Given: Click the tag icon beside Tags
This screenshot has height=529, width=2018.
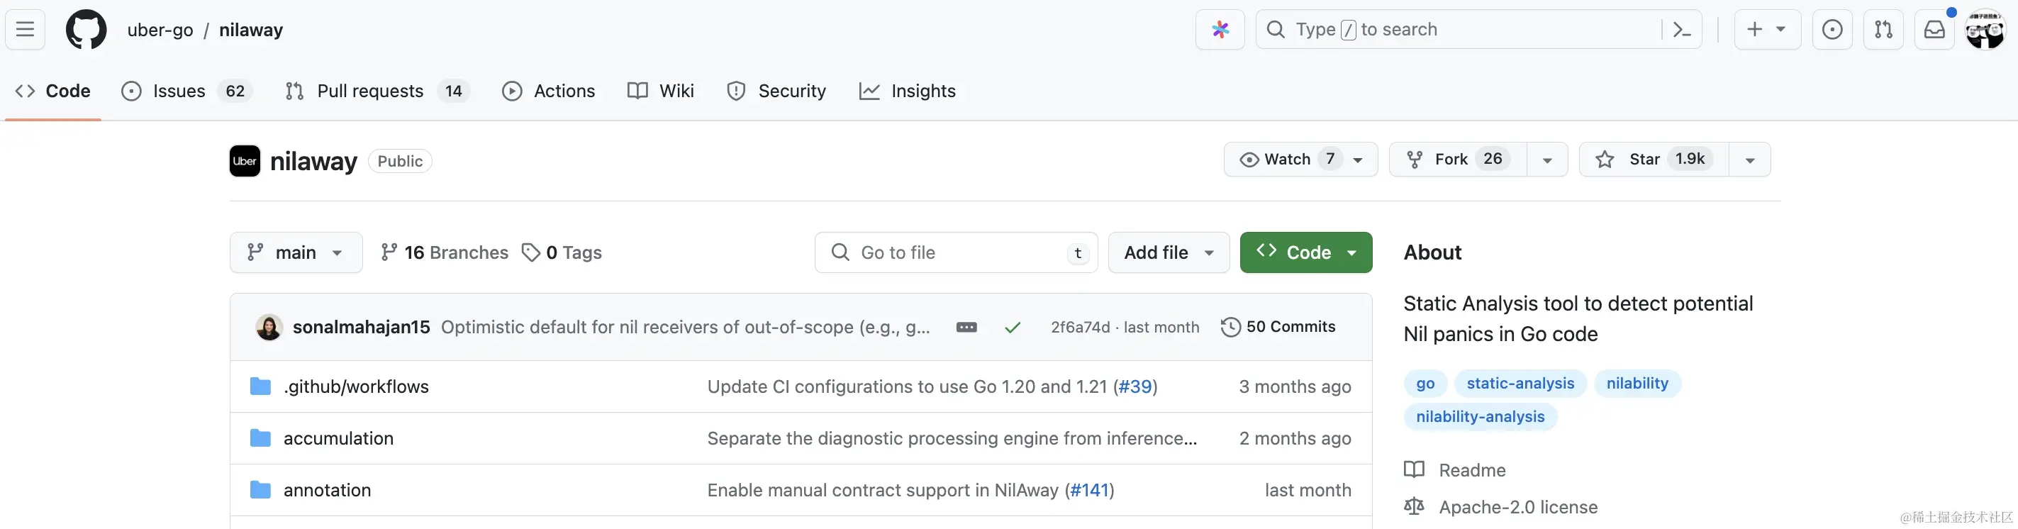Looking at the screenshot, I should pyautogui.click(x=530, y=252).
